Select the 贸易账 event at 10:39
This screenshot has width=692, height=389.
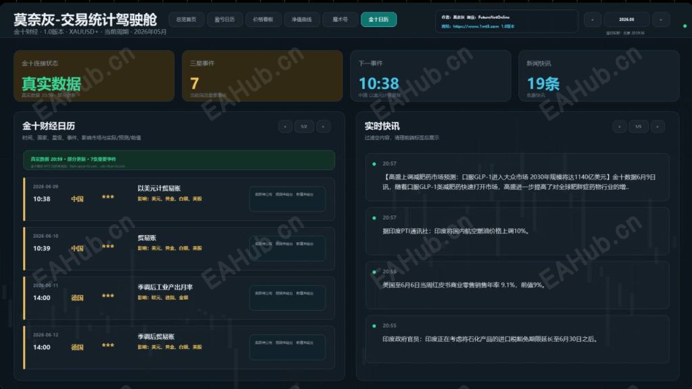pyautogui.click(x=147, y=238)
